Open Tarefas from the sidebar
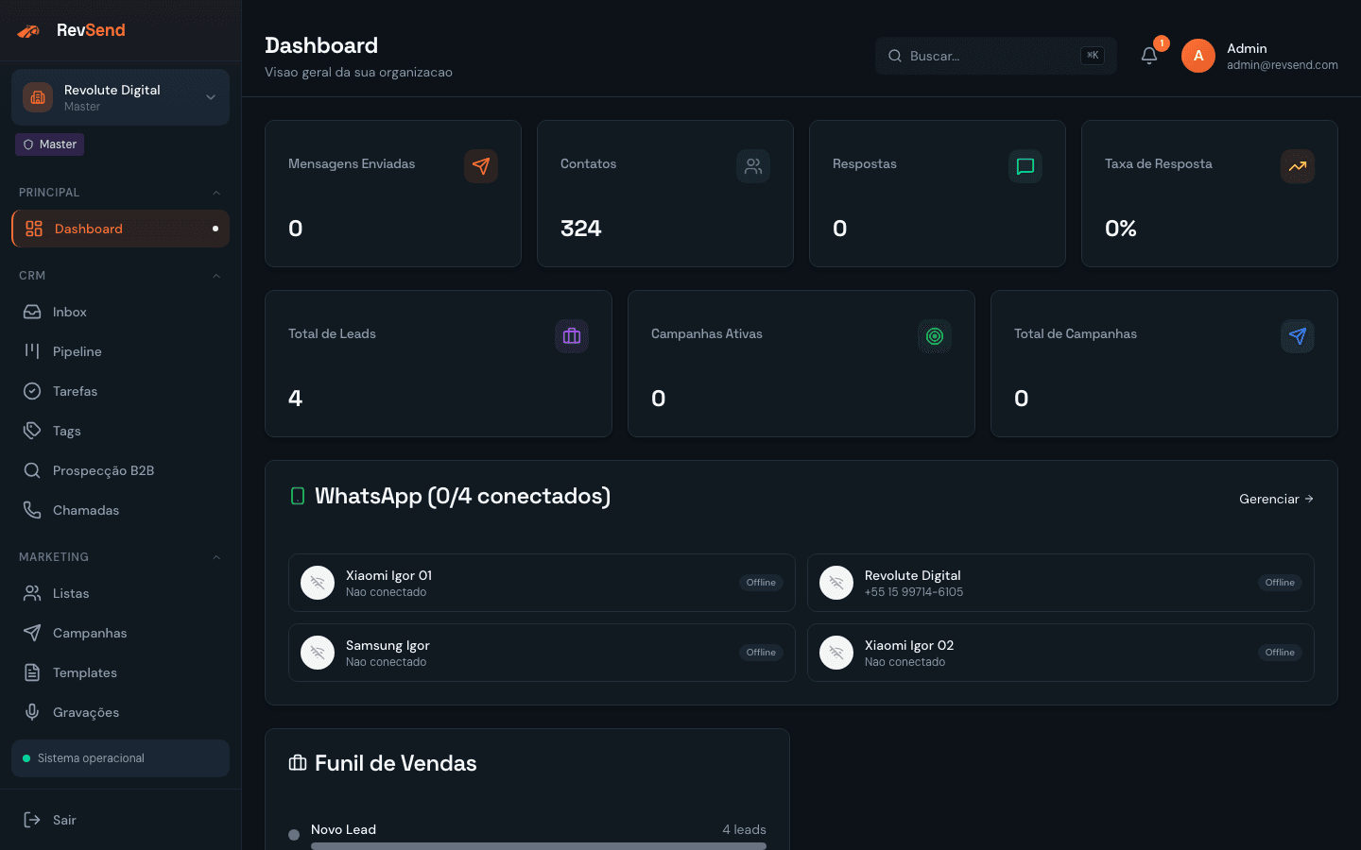 75,391
